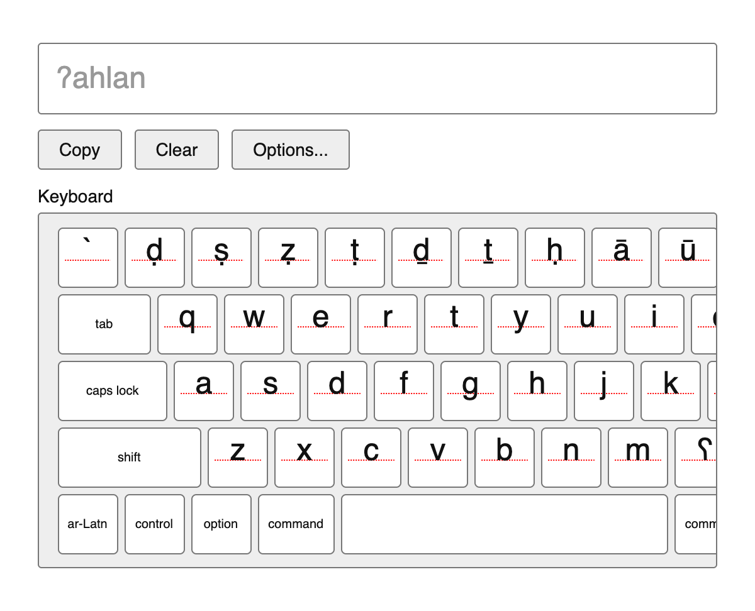Screen dimensions: 755x611
Task: Toggle the shift key
Action: coord(130,458)
